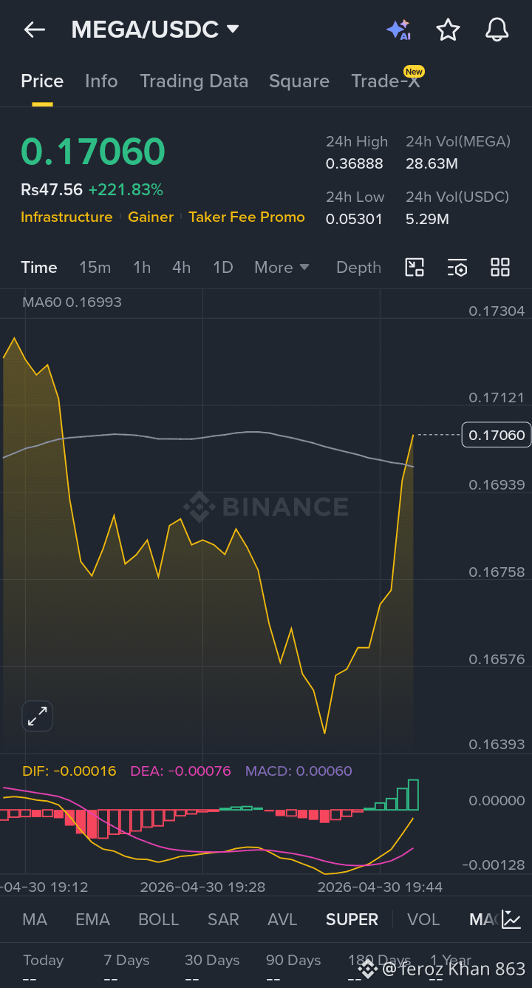Expand chart to fullscreen arrows icon
Viewport: 532px width, 988px height.
point(37,715)
